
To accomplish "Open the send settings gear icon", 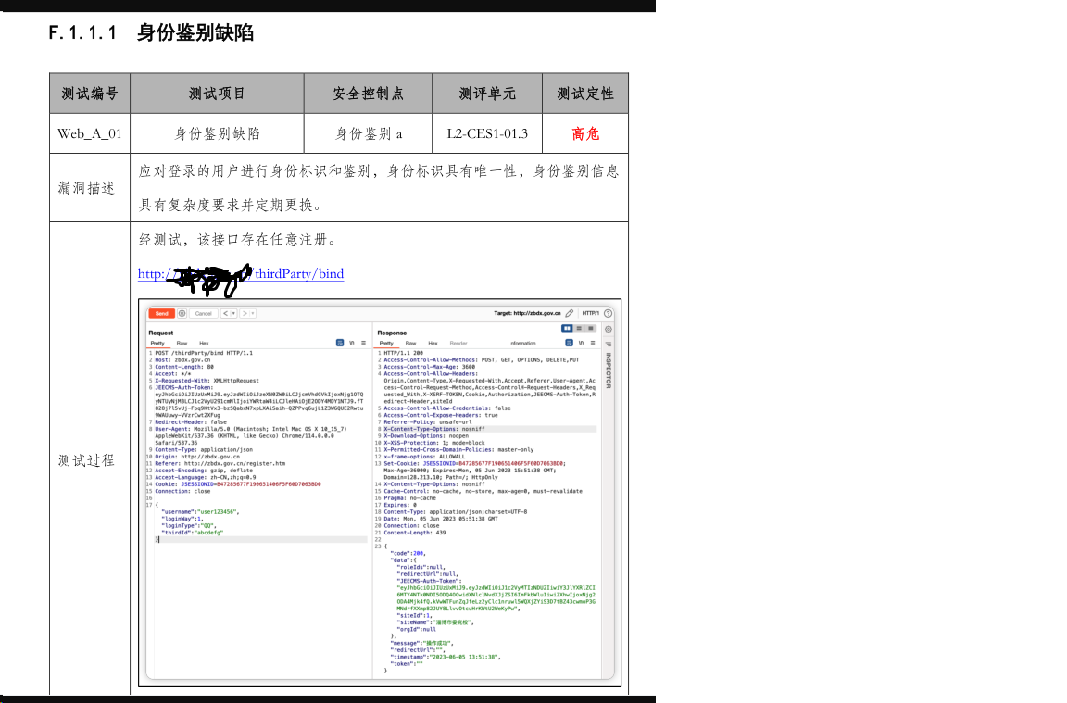I will point(182,313).
